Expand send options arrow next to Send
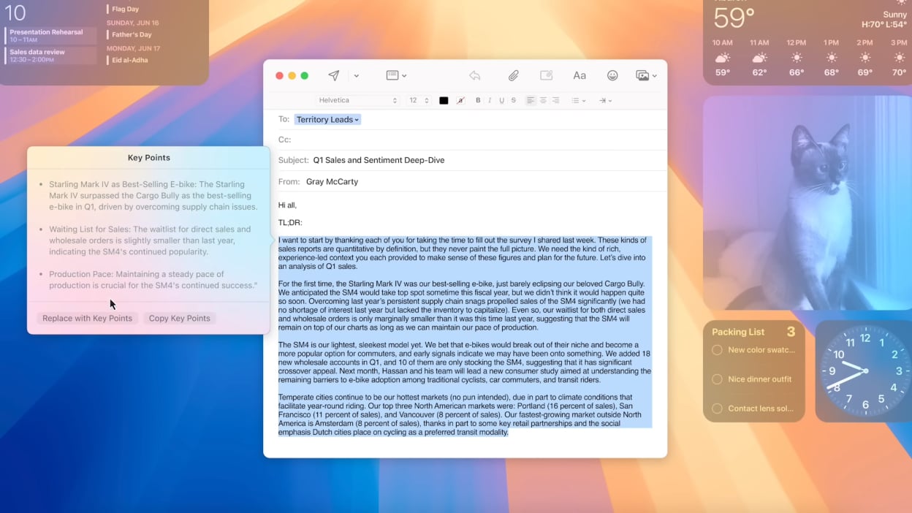 point(357,76)
